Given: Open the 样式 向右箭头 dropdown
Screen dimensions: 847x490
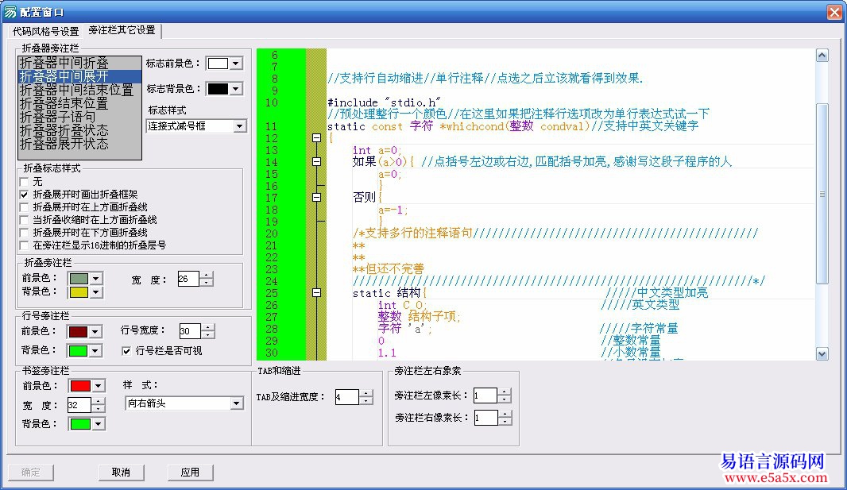Looking at the screenshot, I should [237, 403].
